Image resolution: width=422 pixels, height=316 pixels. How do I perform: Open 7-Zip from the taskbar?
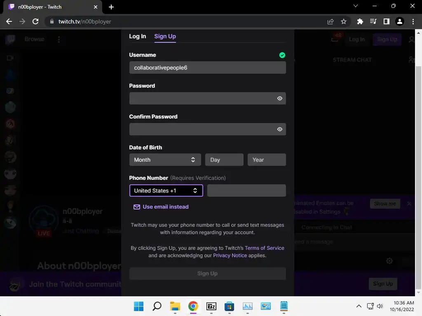click(x=211, y=306)
